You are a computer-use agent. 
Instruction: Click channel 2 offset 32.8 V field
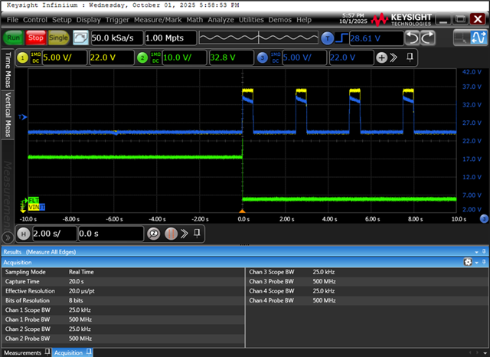click(x=231, y=57)
